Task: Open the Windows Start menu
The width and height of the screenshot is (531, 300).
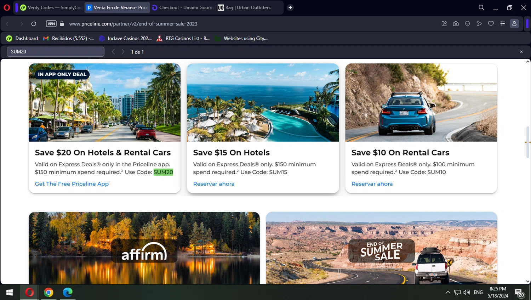Action: point(10,292)
